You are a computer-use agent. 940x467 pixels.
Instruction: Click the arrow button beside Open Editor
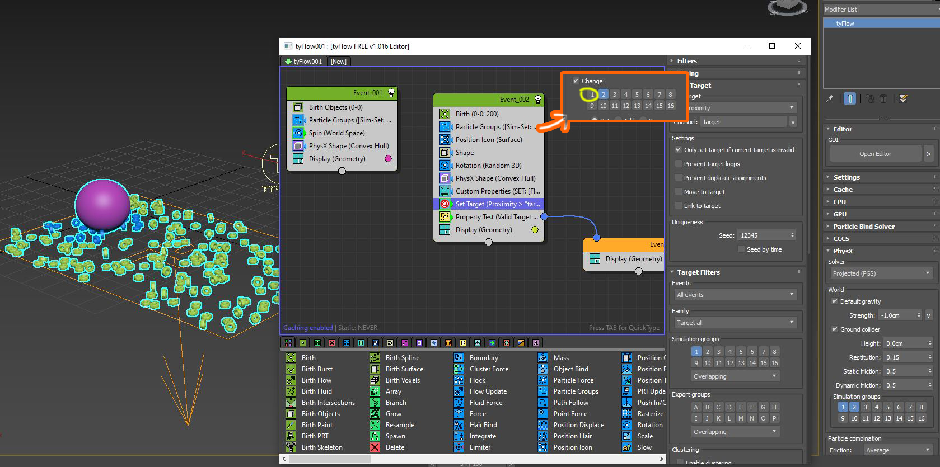coord(928,154)
